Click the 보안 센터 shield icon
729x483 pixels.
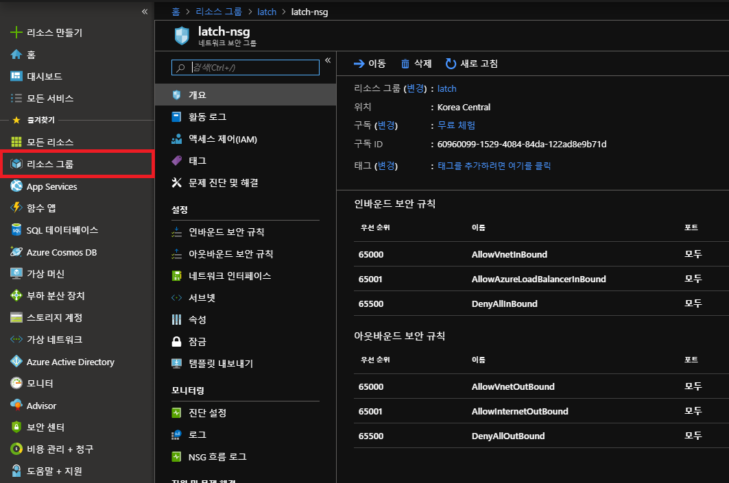[x=16, y=427]
